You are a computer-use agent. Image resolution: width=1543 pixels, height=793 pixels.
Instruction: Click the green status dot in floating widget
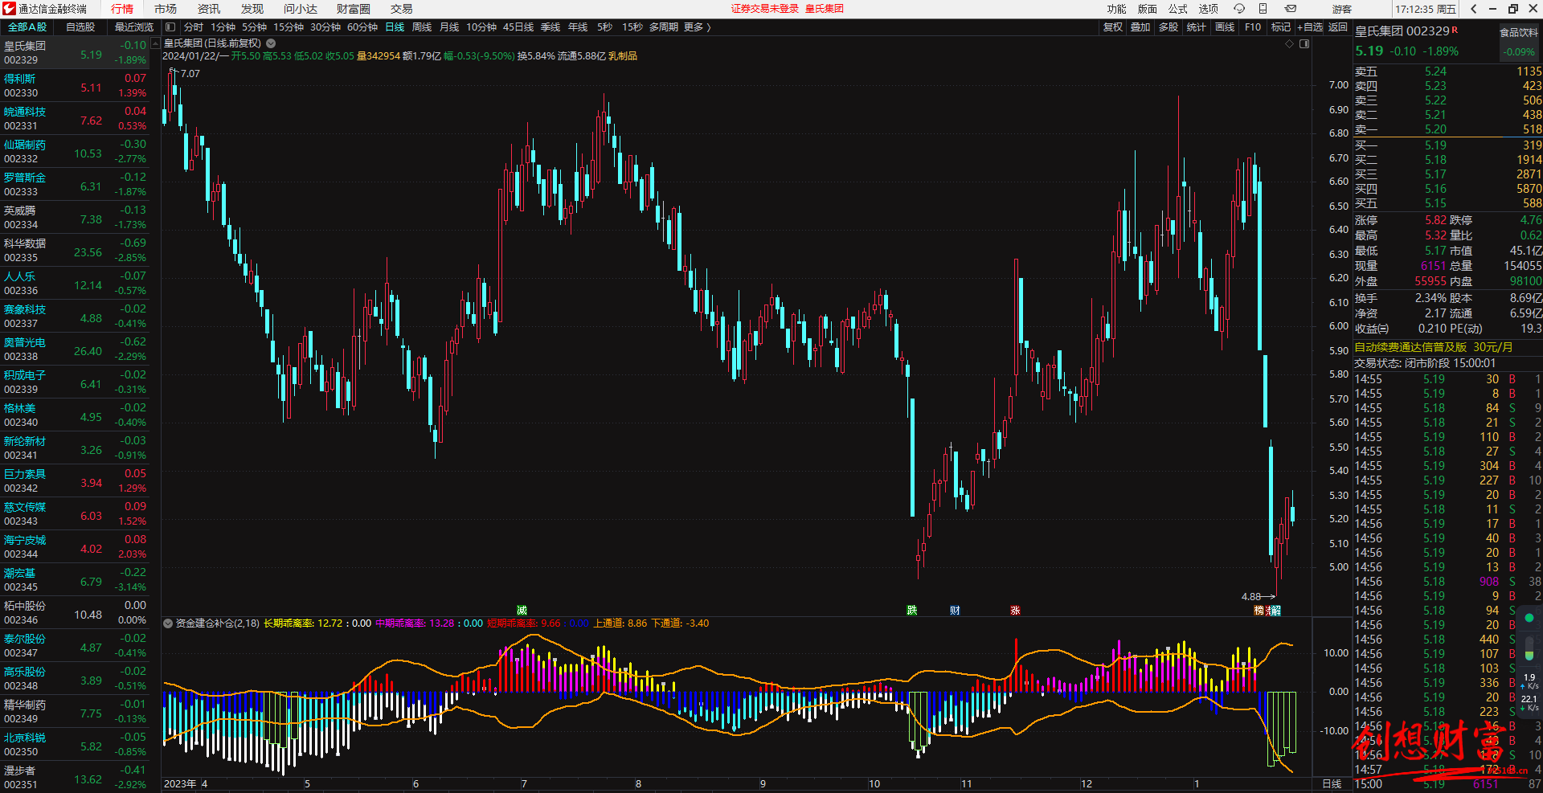pyautogui.click(x=1529, y=618)
